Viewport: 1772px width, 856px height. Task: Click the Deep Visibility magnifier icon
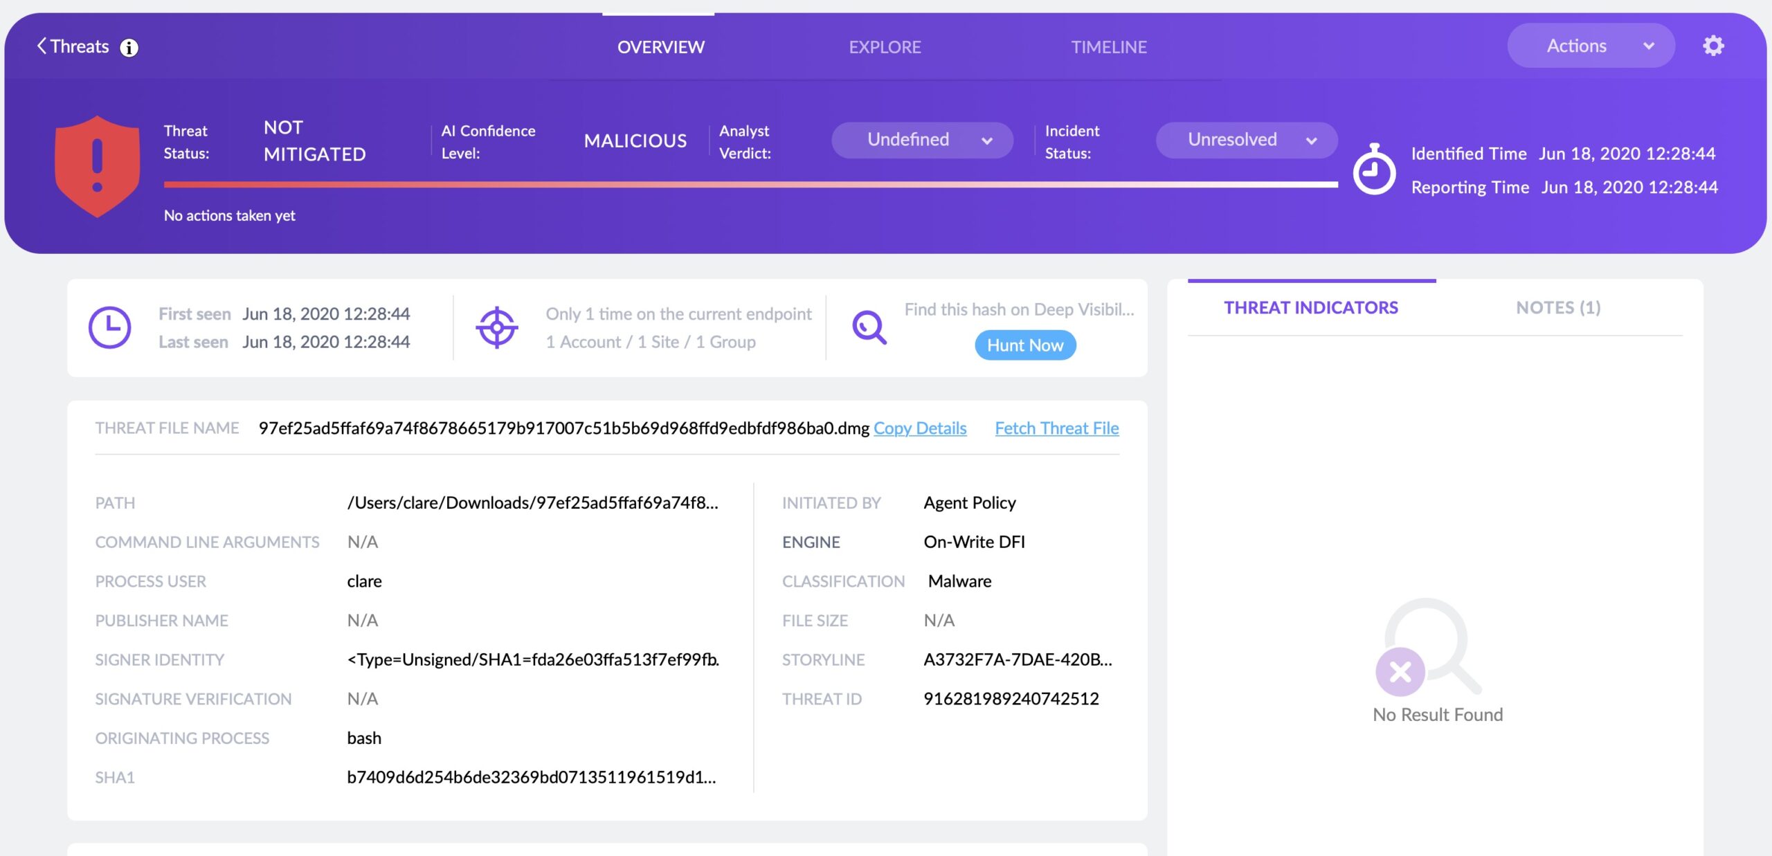coord(869,327)
